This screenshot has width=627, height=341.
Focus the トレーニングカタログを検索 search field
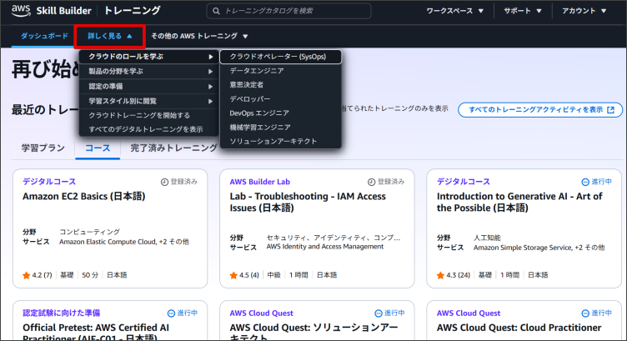[325, 12]
